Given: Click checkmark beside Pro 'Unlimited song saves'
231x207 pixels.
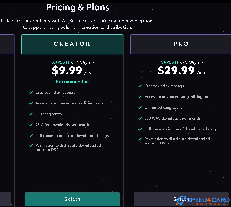Looking at the screenshot, I should pos(140,108).
